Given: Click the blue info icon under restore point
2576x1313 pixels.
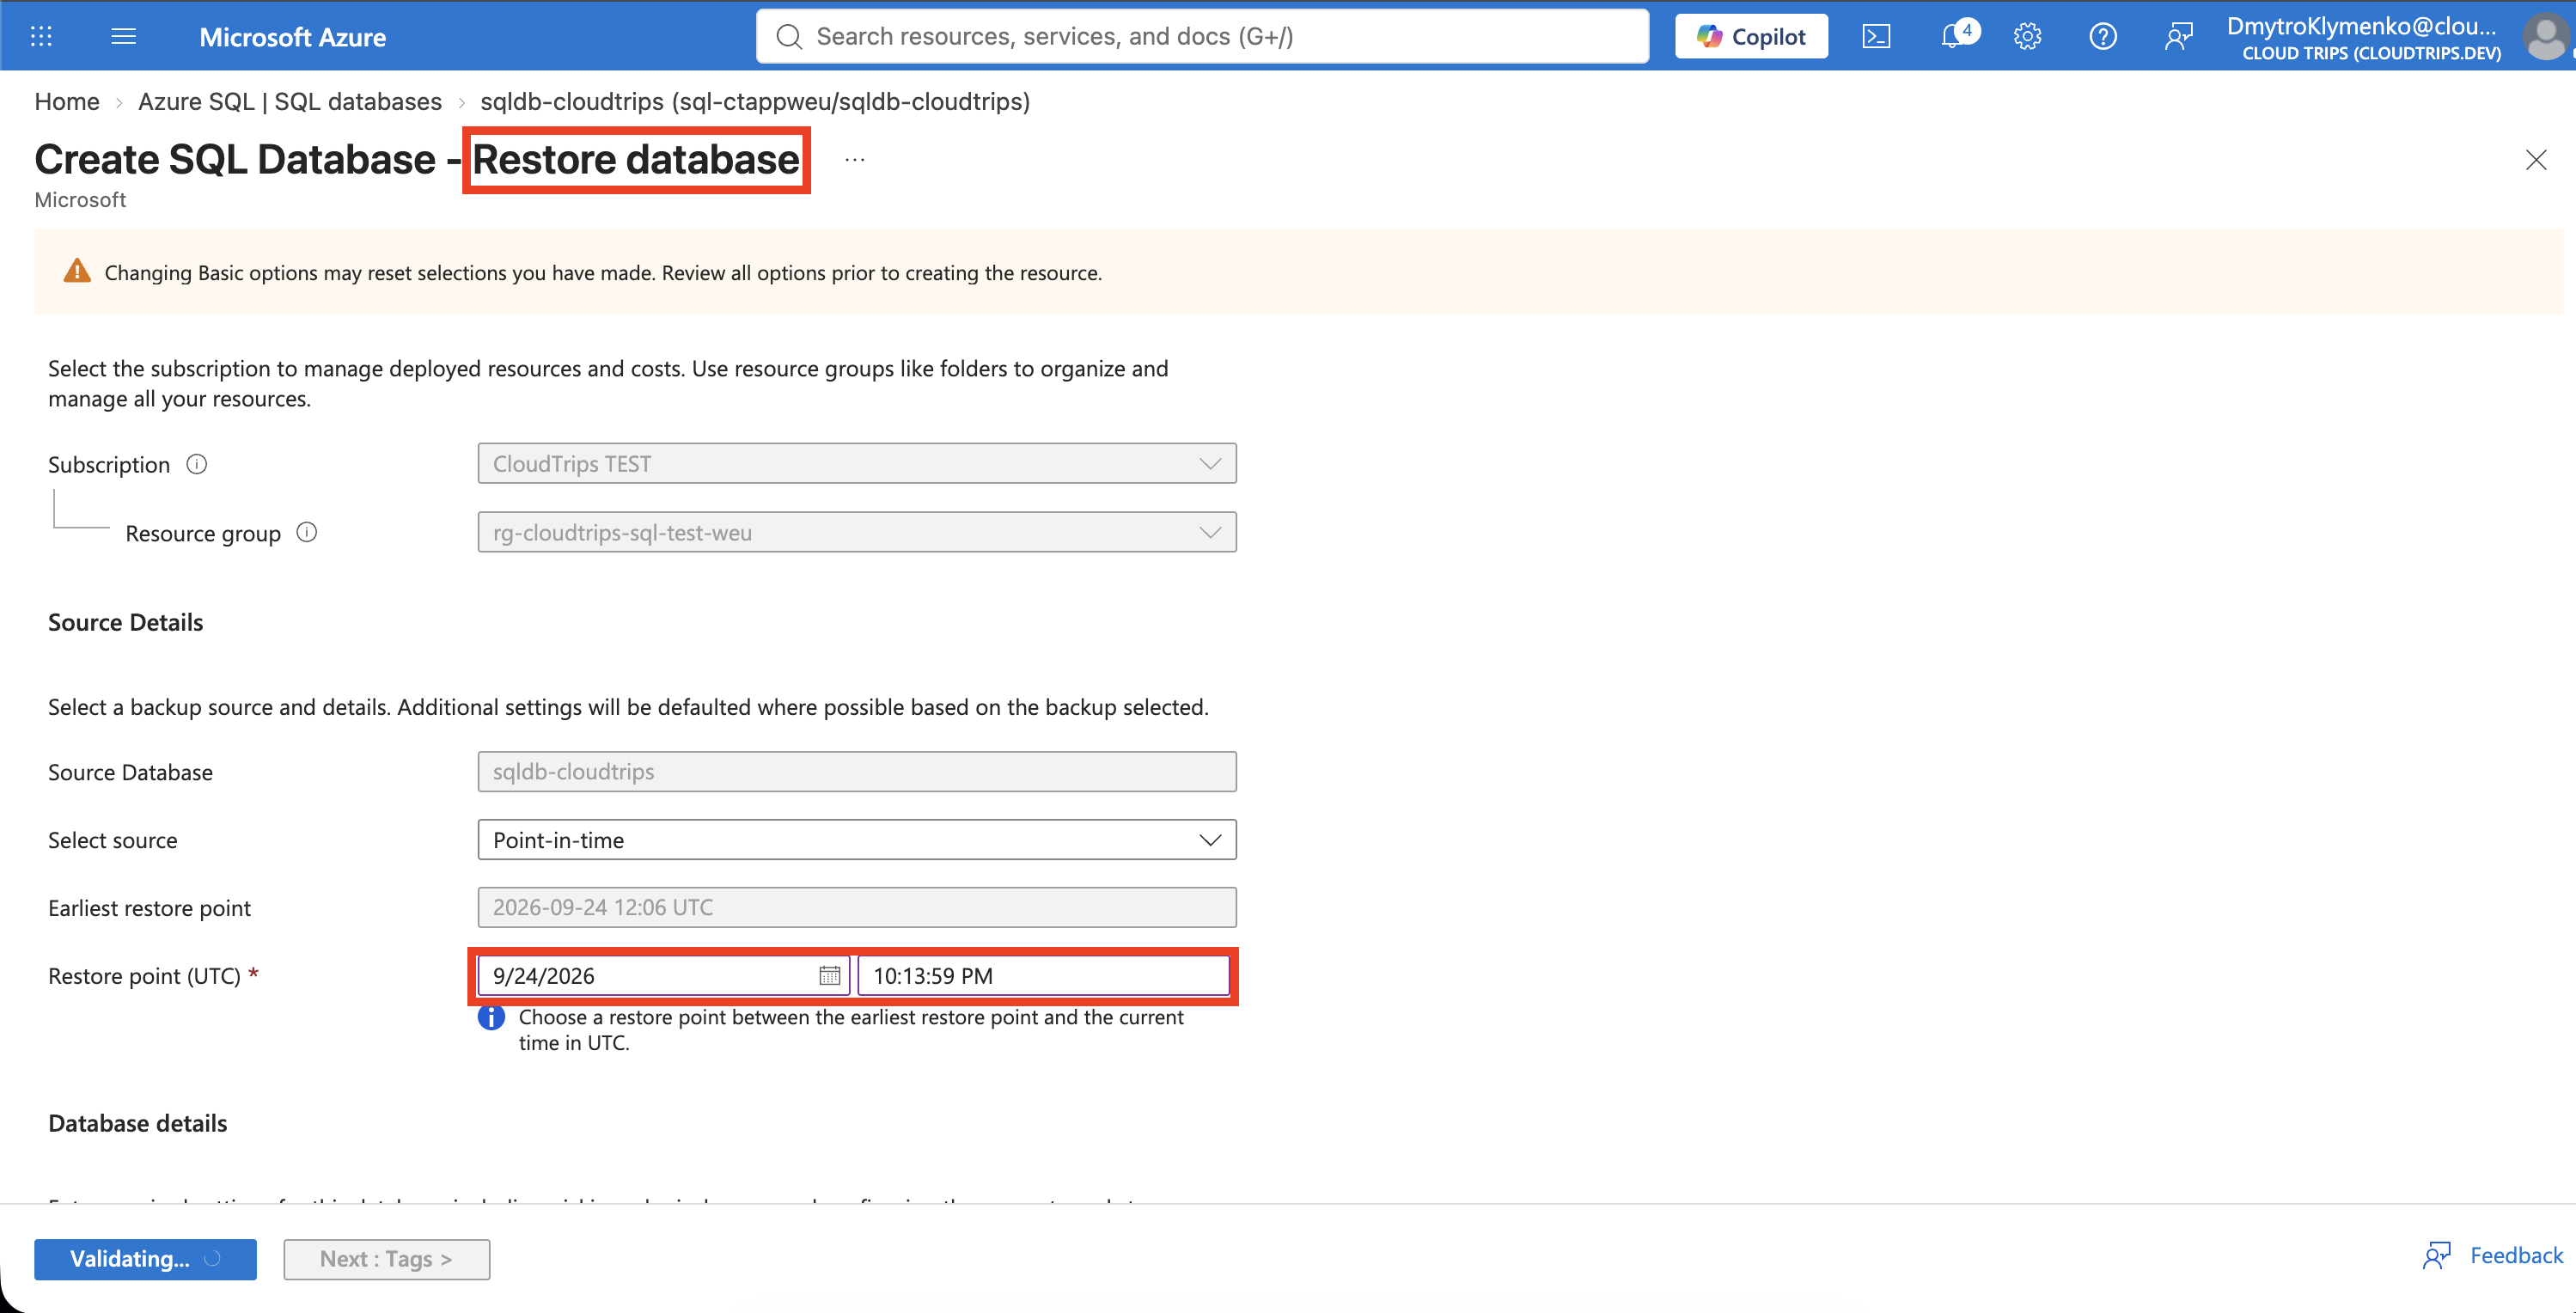Looking at the screenshot, I should coord(491,1017).
